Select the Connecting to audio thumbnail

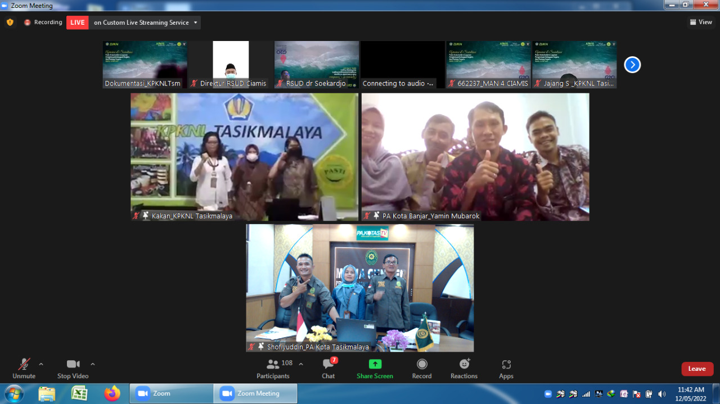[403, 65]
